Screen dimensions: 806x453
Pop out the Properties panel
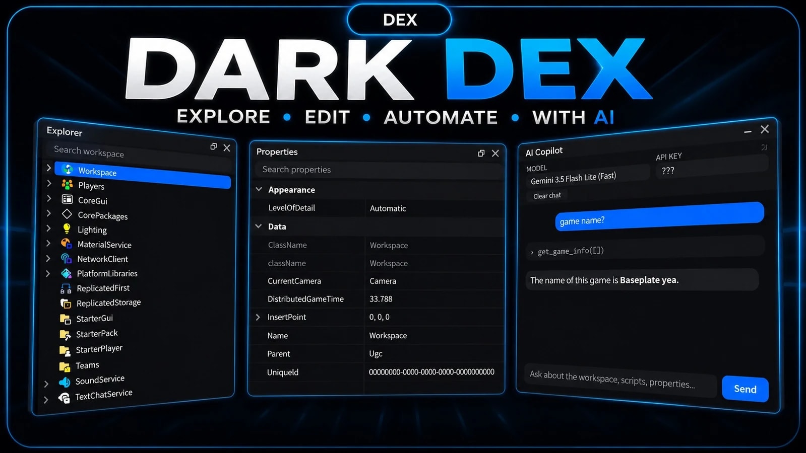pos(481,153)
